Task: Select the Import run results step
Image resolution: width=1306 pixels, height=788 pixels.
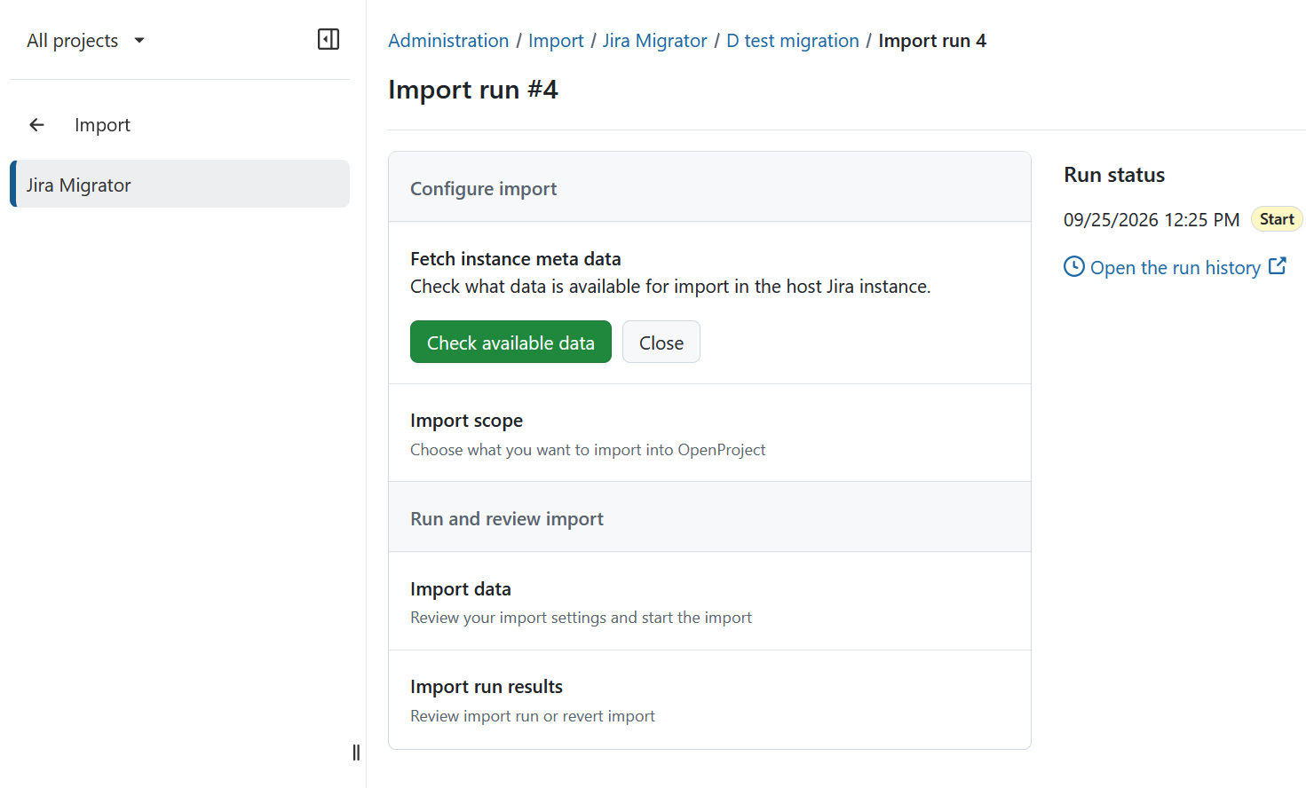Action: pos(709,700)
